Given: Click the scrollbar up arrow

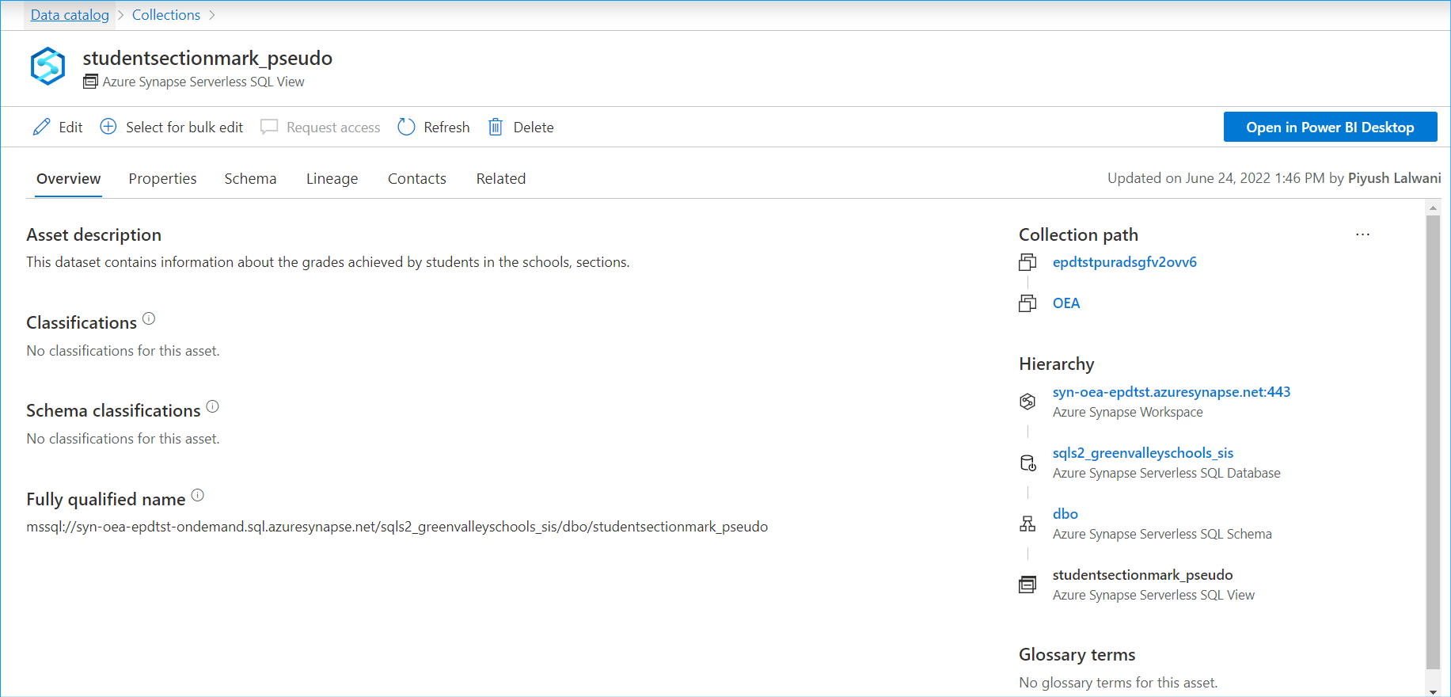Looking at the screenshot, I should click(x=1433, y=208).
